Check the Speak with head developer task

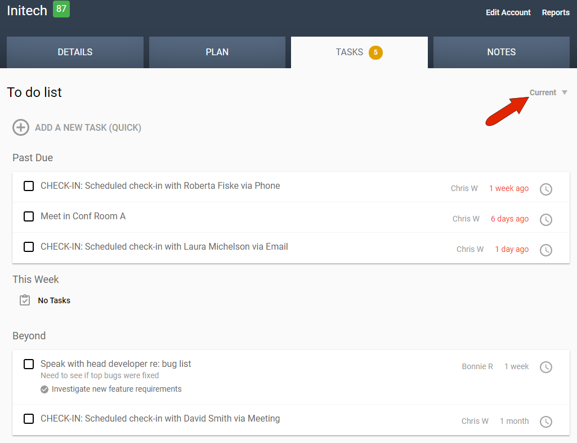[x=29, y=364]
